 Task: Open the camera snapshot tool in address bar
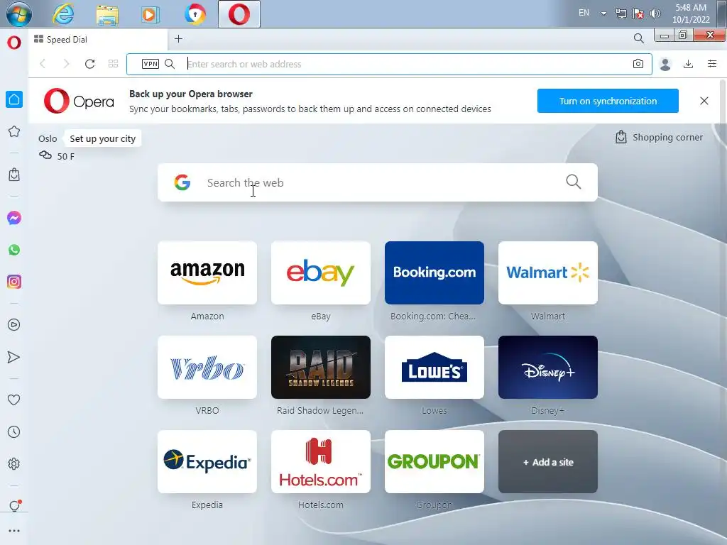pyautogui.click(x=638, y=64)
